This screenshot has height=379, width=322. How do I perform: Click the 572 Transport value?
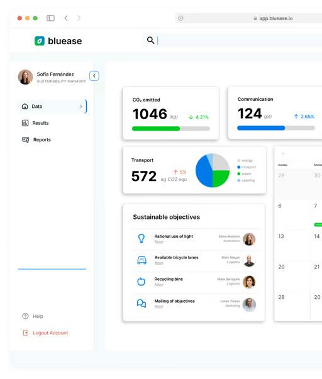(x=144, y=176)
